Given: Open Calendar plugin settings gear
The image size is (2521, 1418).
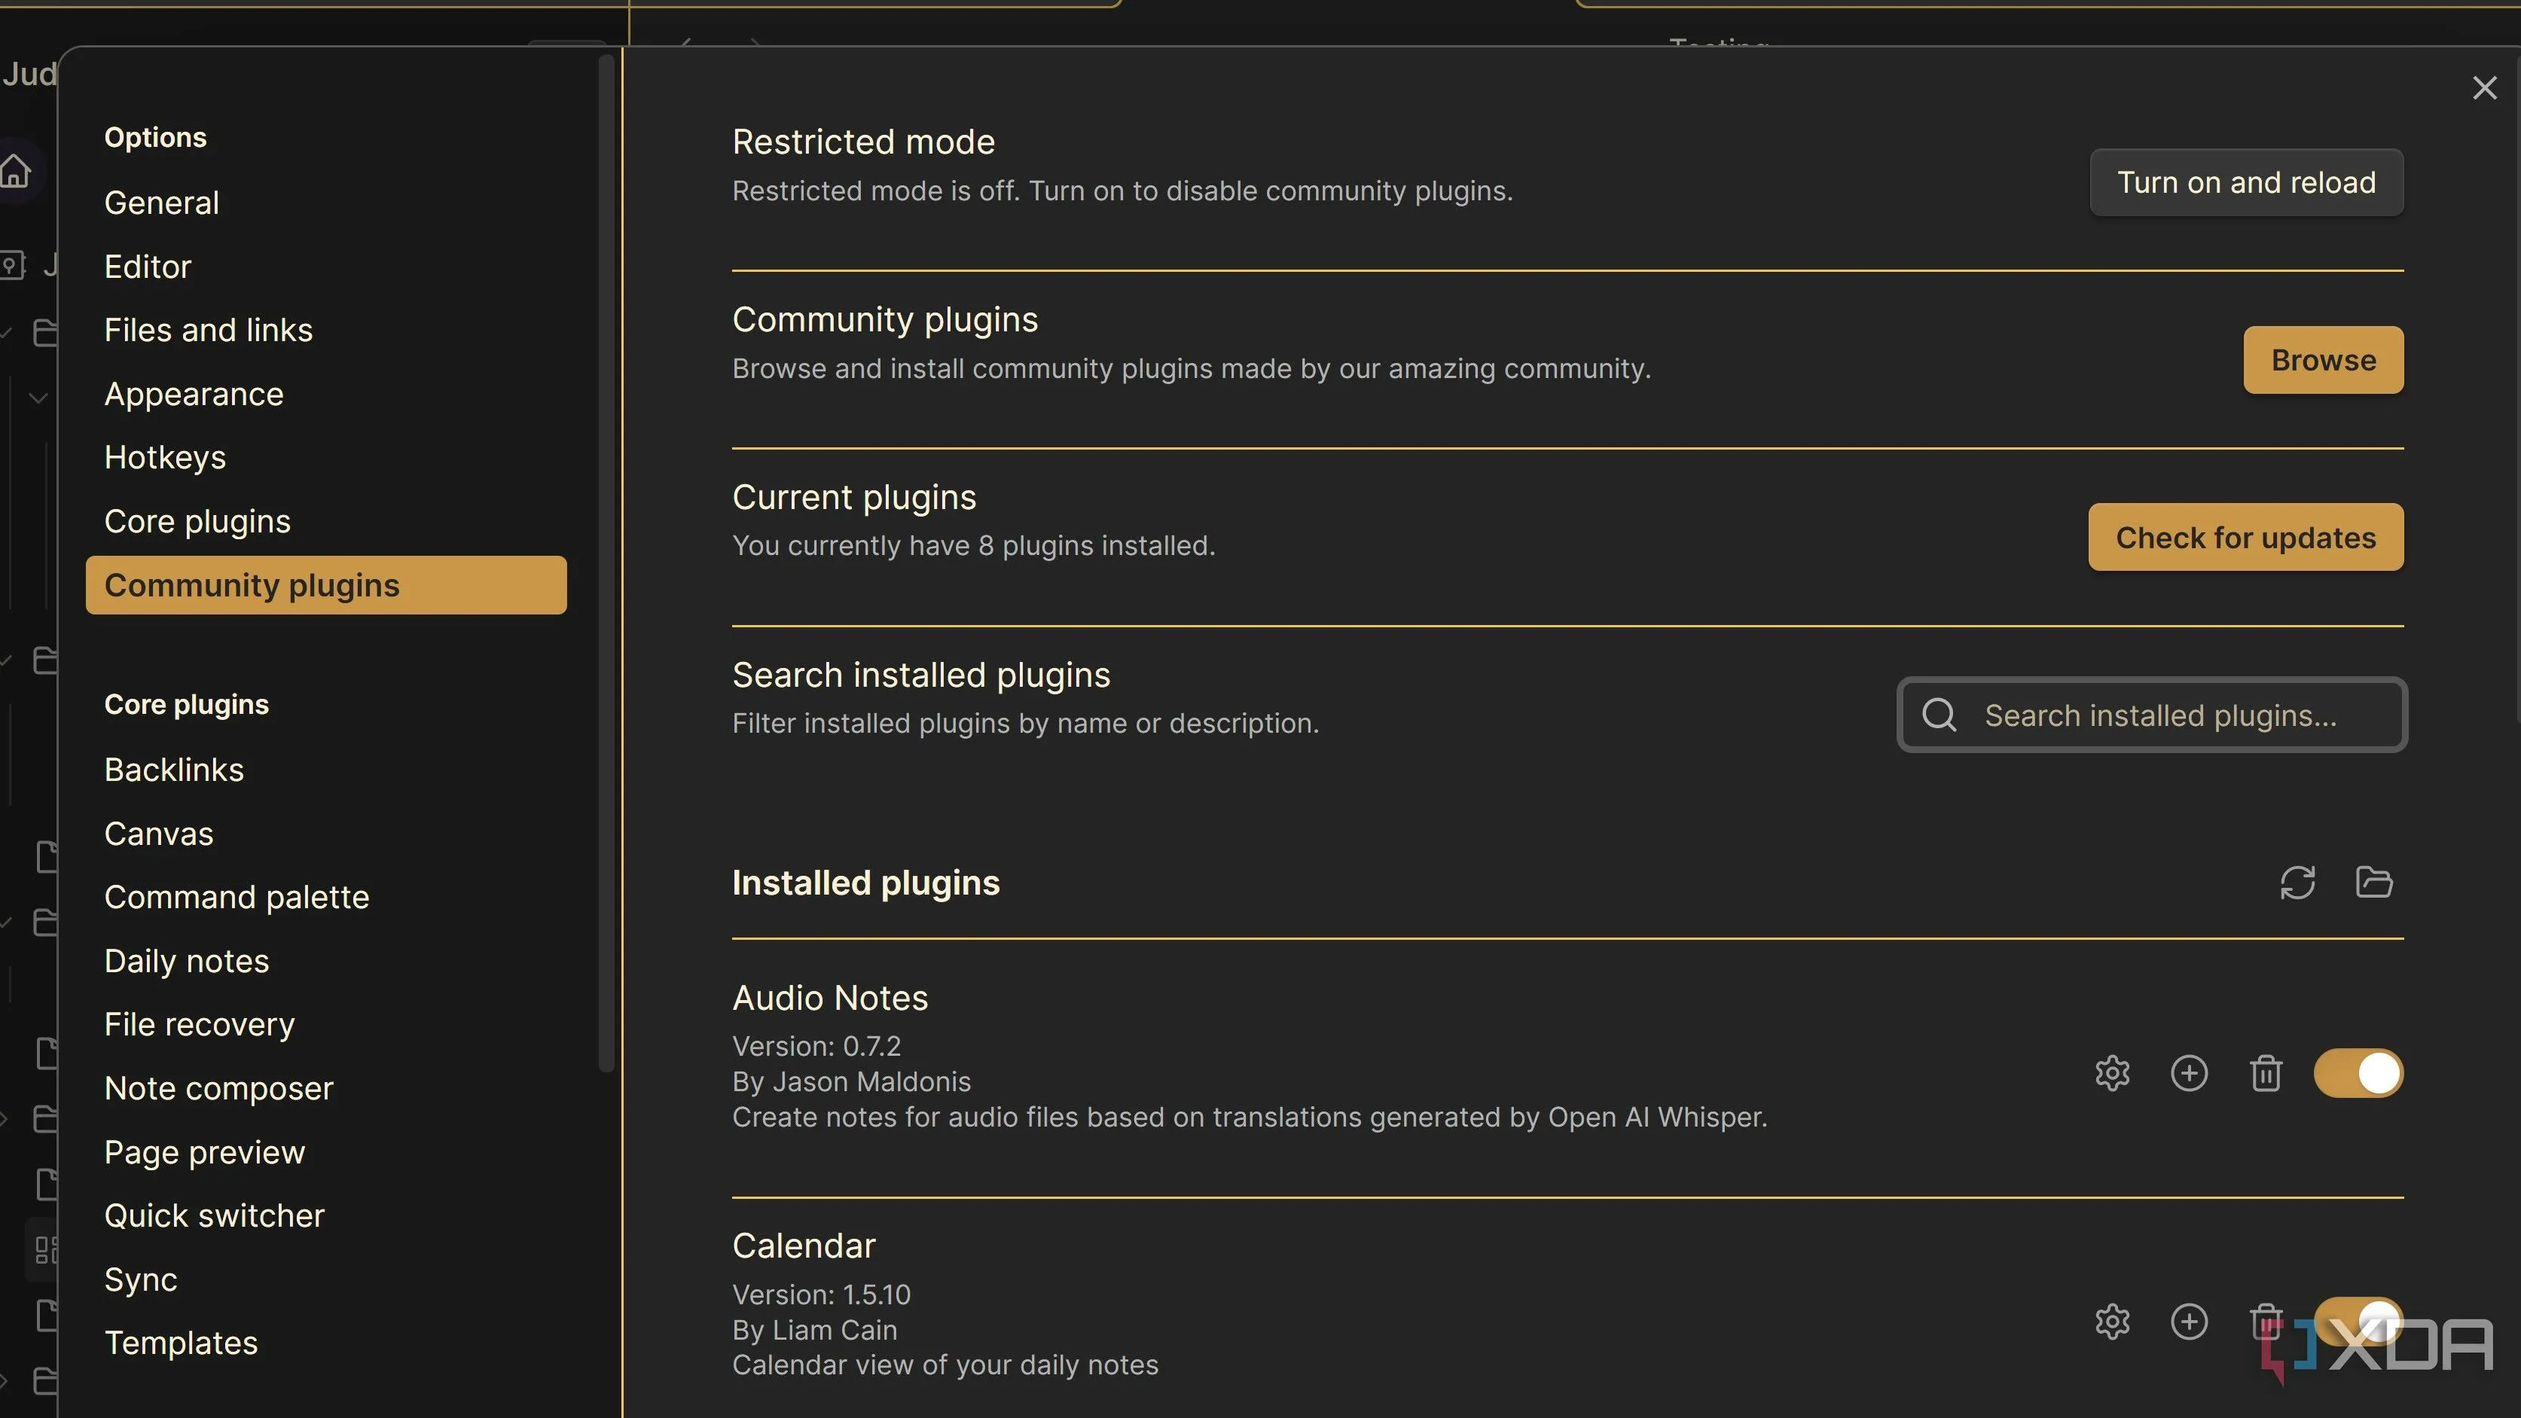Looking at the screenshot, I should pyautogui.click(x=2112, y=1321).
